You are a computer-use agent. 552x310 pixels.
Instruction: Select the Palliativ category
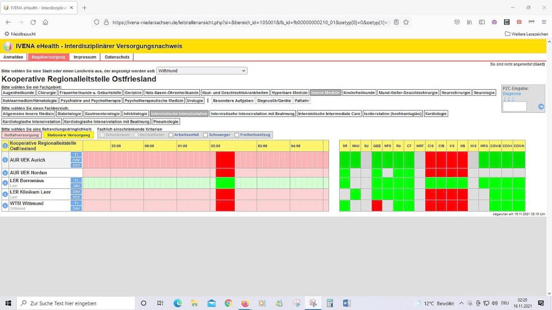[302, 100]
